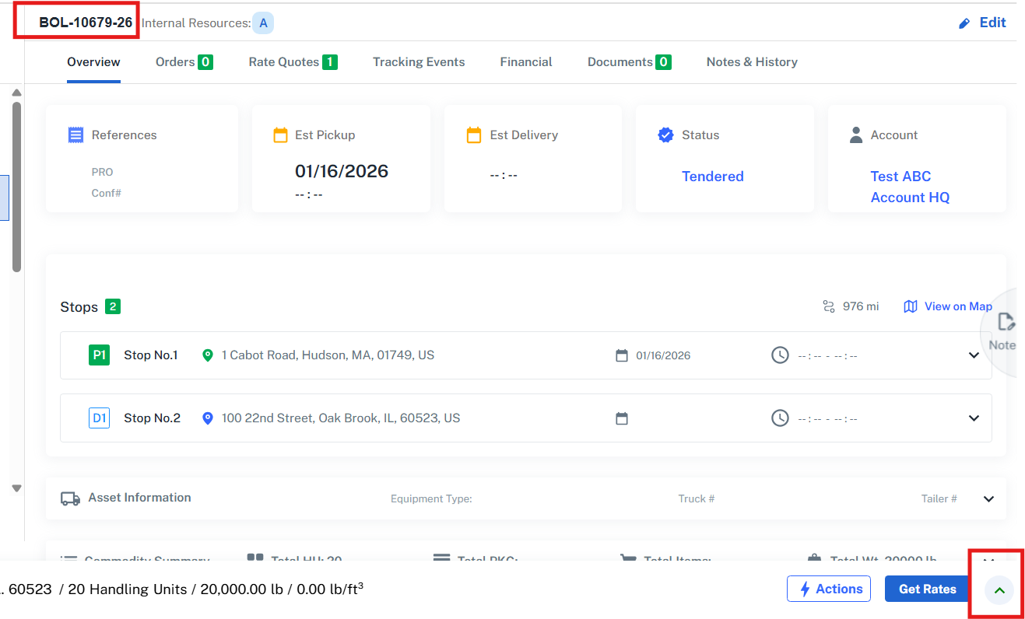1025x619 pixels.
Task: Click the left panel scrollbar down arrow
Action: [16, 488]
